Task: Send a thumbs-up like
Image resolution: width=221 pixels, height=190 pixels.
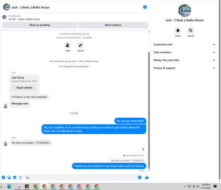Action: click(x=147, y=178)
